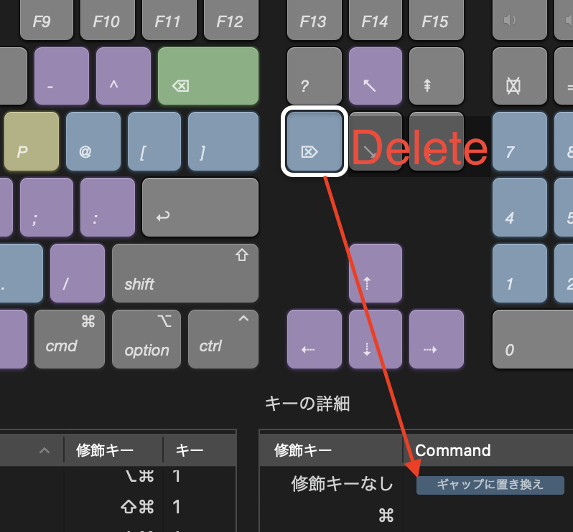This screenshot has height=532, width=573.
Task: Toggle the ctrl modifier key
Action: [223, 339]
